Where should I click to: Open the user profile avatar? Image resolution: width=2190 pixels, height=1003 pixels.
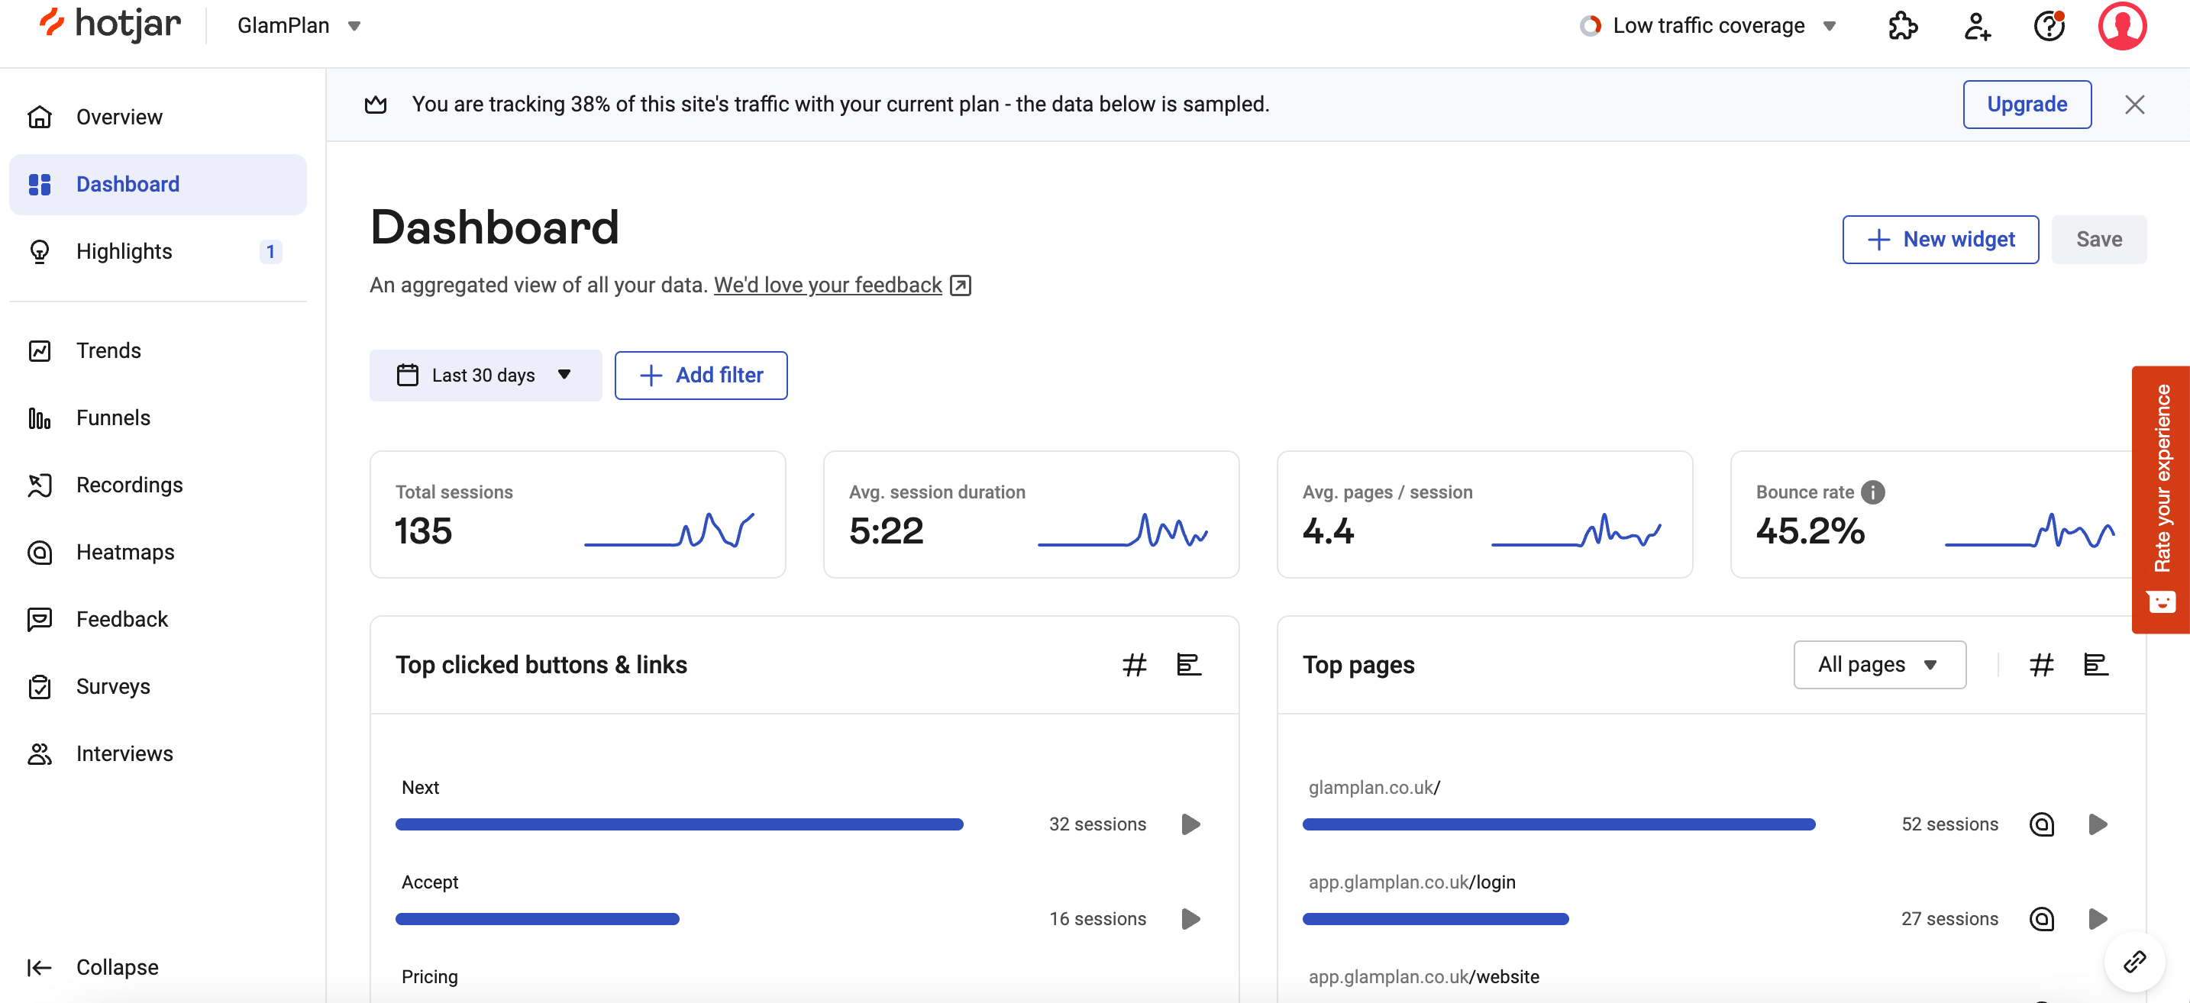pos(2122,25)
